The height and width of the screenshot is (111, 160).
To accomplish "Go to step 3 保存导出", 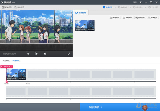I will [138, 7].
